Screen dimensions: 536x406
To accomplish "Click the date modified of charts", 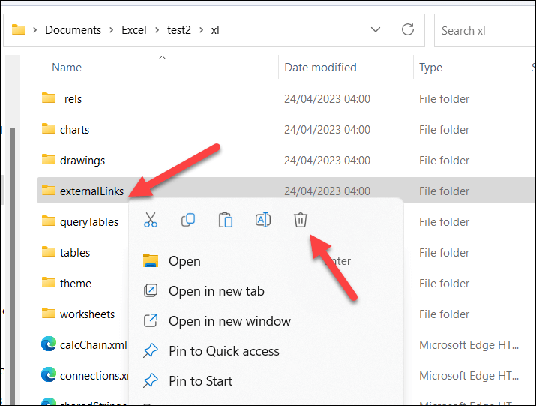I will pyautogui.click(x=327, y=130).
